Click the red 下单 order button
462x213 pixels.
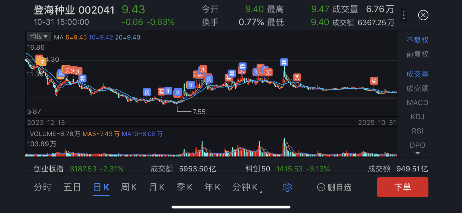(x=403, y=187)
